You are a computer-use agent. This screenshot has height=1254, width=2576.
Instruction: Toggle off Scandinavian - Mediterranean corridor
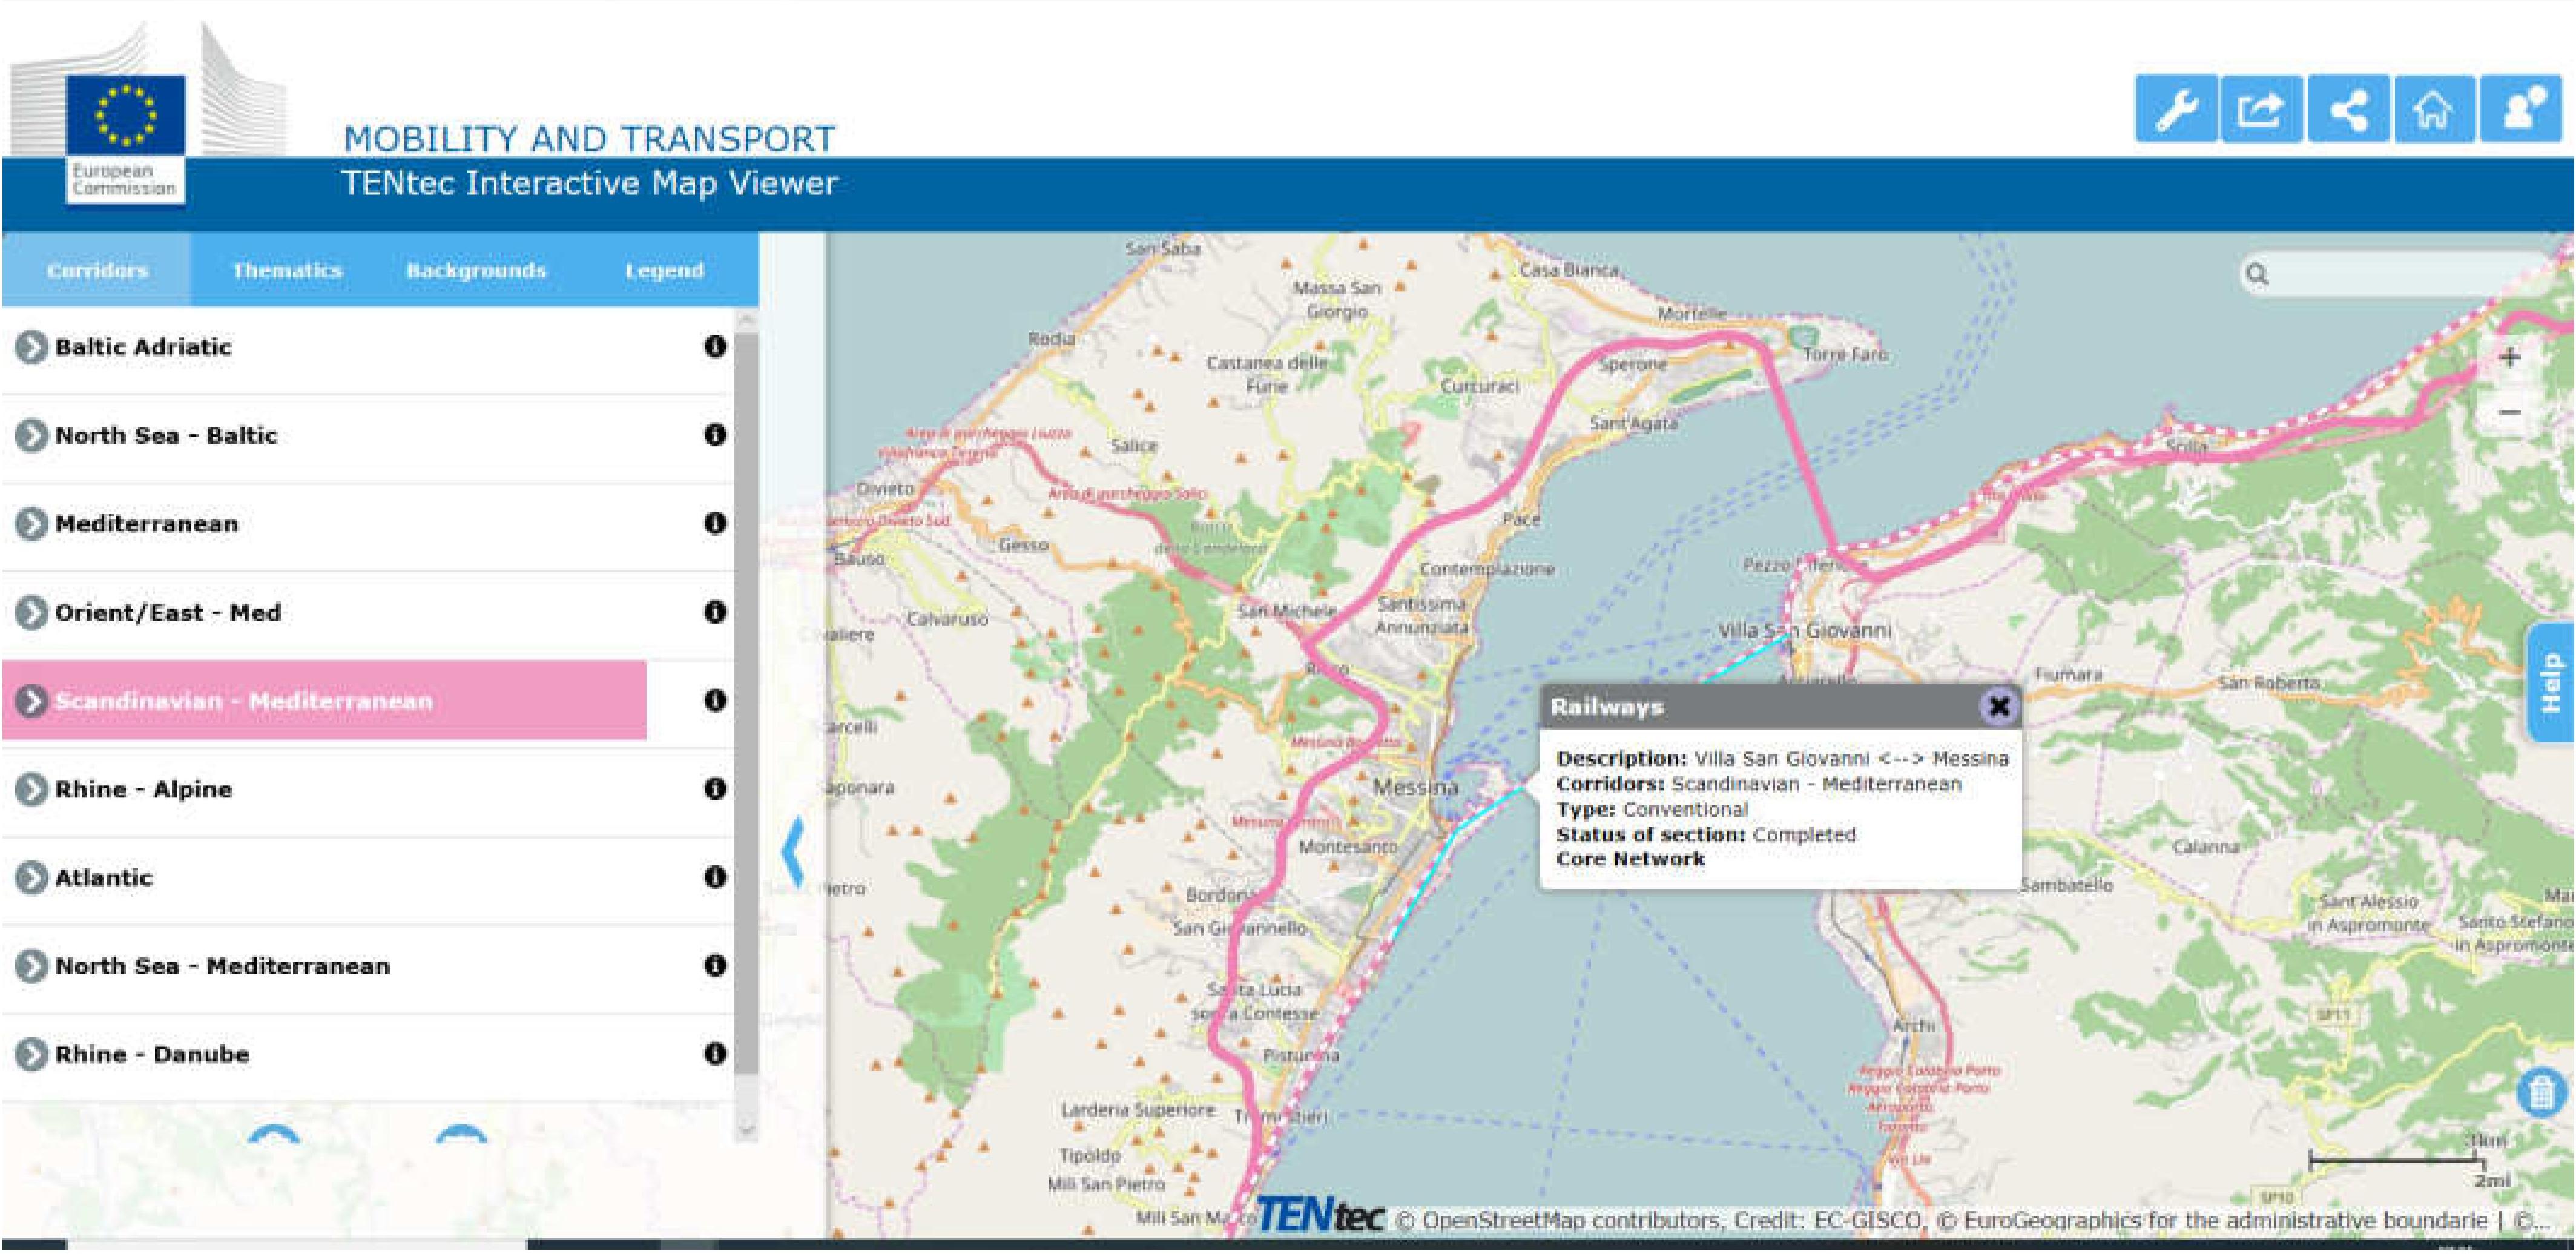point(244,701)
